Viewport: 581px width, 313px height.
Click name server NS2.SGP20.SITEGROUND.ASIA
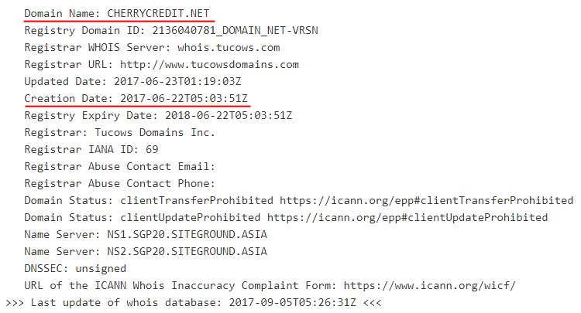pos(187,252)
